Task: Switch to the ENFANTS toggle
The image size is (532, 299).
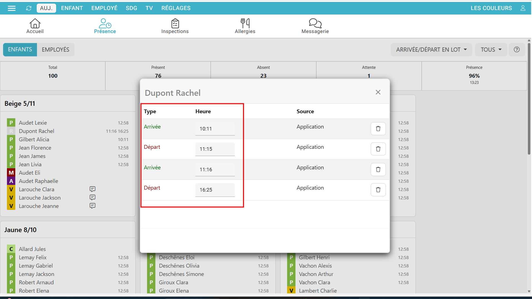Action: [x=20, y=50]
